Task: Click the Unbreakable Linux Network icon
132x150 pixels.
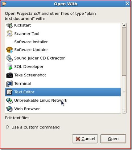Action: (9, 101)
